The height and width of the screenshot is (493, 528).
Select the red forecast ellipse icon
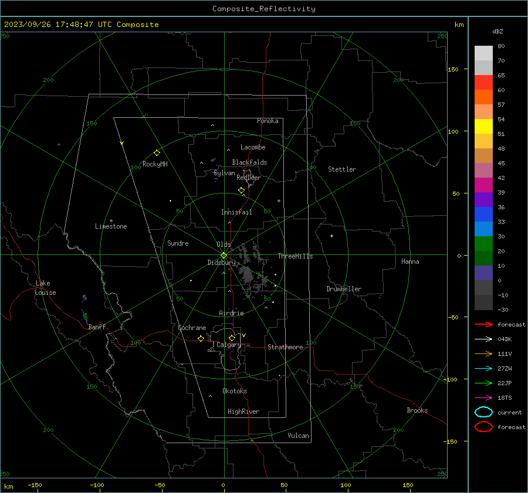click(483, 427)
